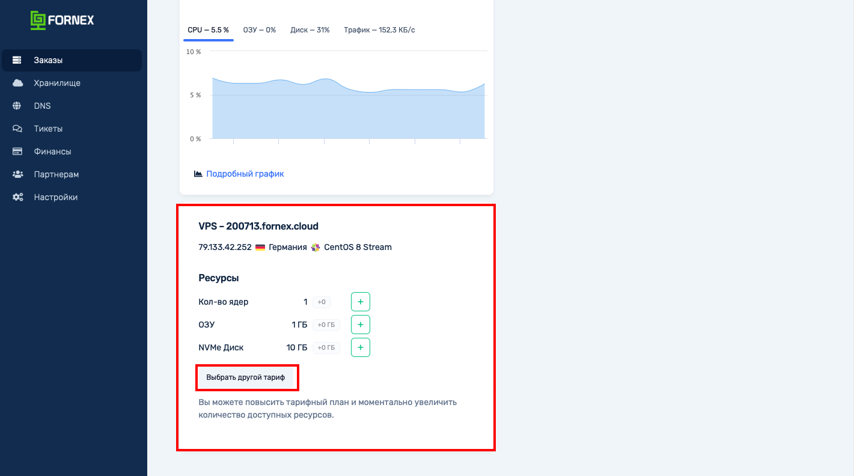This screenshot has height=476, width=854.
Task: Add a core with Кол-во ядер plus
Action: [361, 302]
